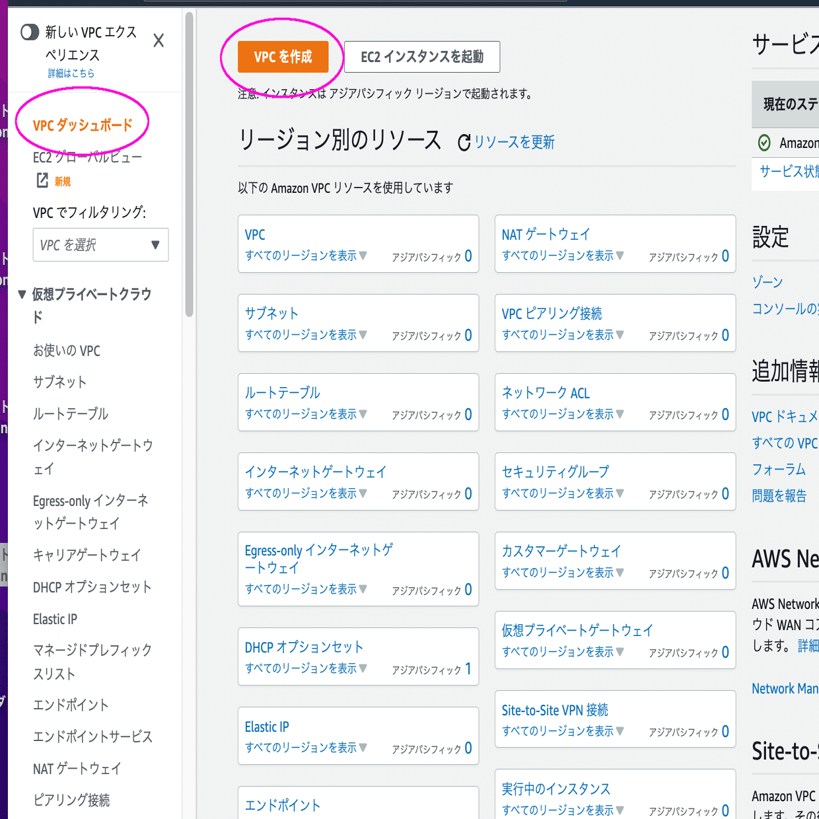Click the 問題を報告 link
This screenshot has width=819, height=819.
[x=779, y=495]
